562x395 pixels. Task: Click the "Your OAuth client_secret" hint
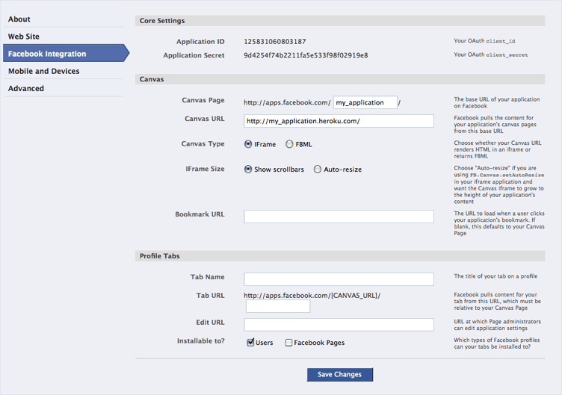(x=491, y=55)
